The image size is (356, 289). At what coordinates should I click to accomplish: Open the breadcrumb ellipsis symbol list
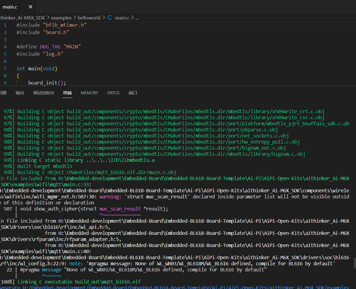pos(137,18)
